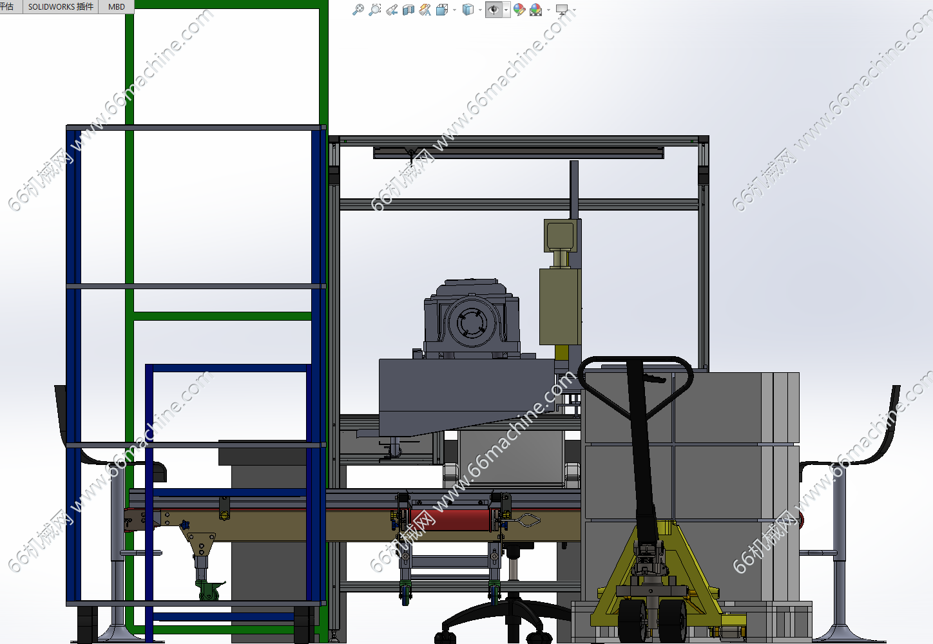Click the View Settings monitor icon
Viewport: 933px width, 644px height.
(x=562, y=10)
